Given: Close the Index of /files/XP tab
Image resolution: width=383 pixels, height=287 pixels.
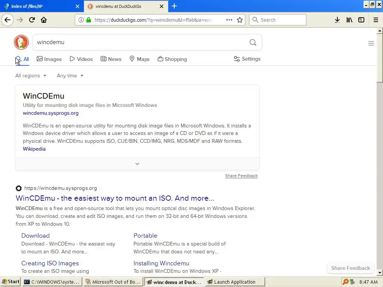Looking at the screenshot, I should pyautogui.click(x=77, y=6).
